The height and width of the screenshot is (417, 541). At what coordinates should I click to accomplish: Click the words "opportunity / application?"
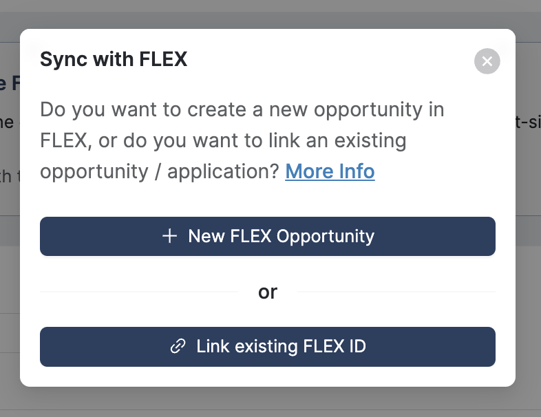(160, 171)
